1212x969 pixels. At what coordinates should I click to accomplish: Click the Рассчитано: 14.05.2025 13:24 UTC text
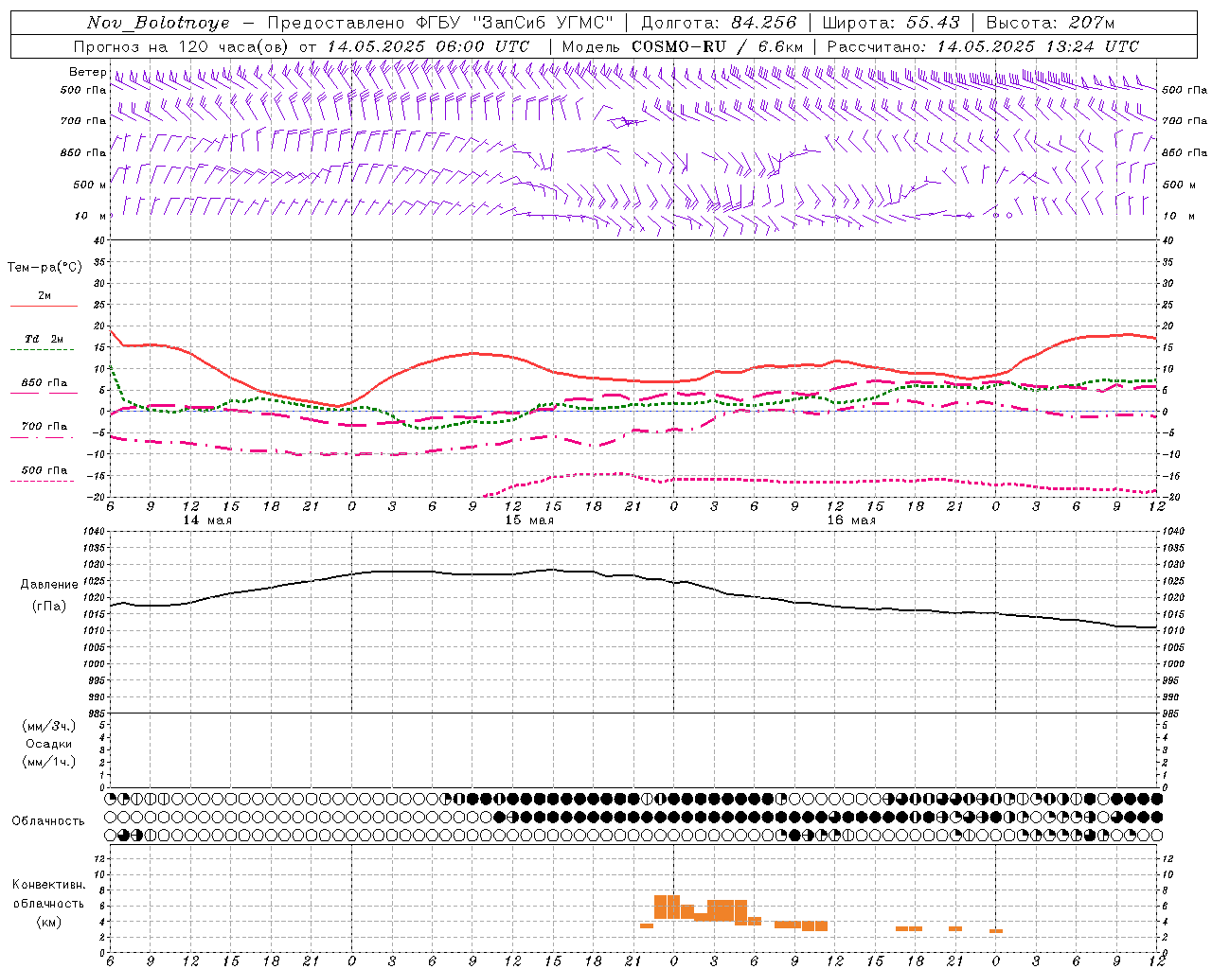(983, 46)
